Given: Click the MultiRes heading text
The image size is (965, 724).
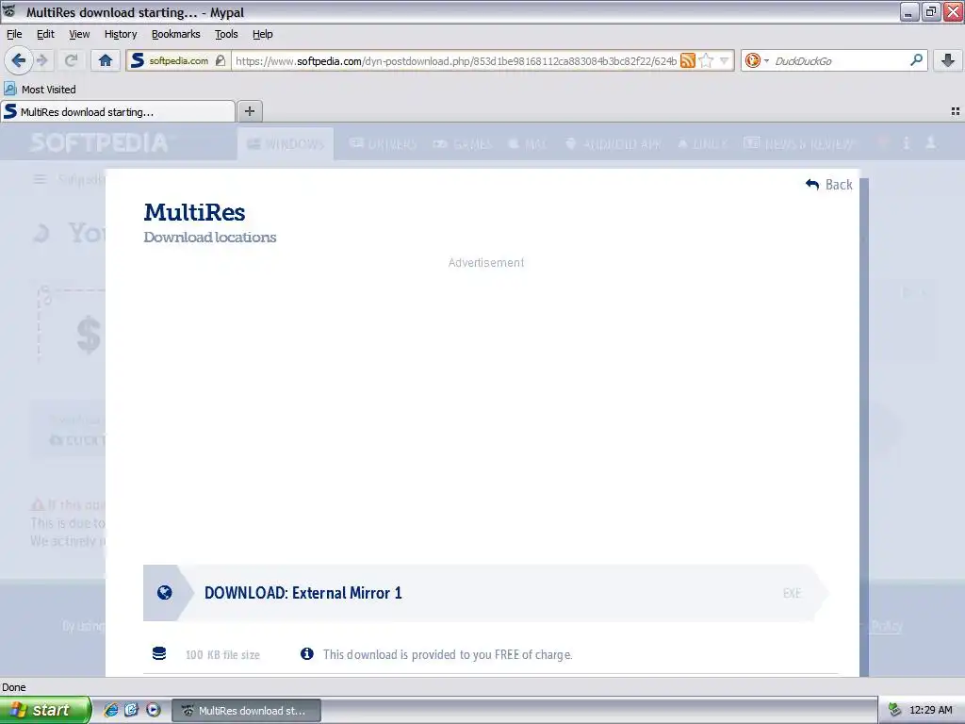Looking at the screenshot, I should click(194, 212).
